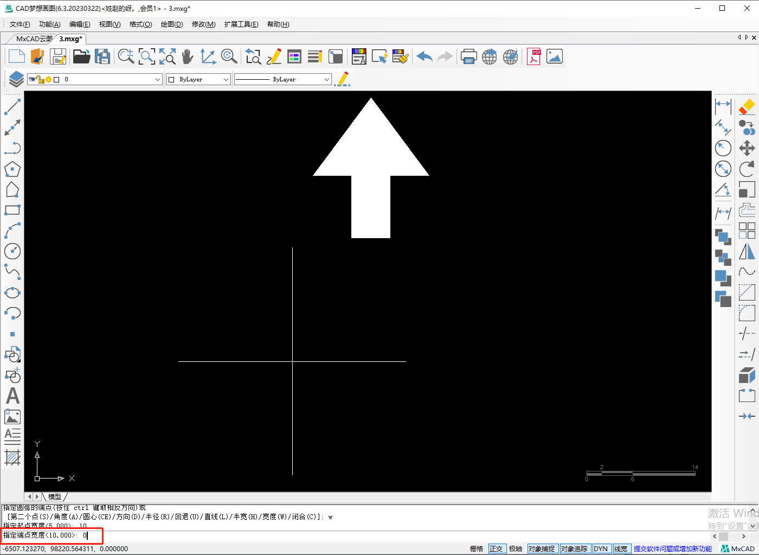This screenshot has width=759, height=555.
Task: Open the 绘图(D) menu
Action: point(171,24)
